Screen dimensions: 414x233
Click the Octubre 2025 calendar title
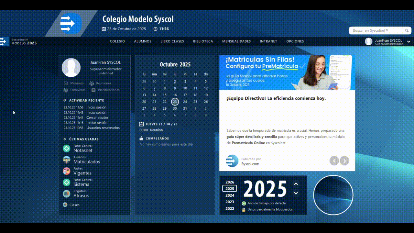(175, 64)
